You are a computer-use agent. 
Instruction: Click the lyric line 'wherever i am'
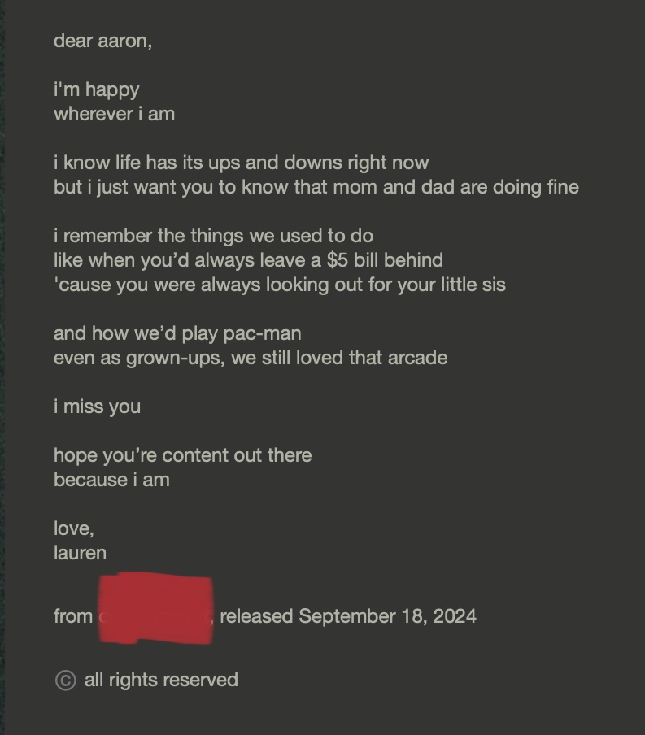tap(114, 114)
